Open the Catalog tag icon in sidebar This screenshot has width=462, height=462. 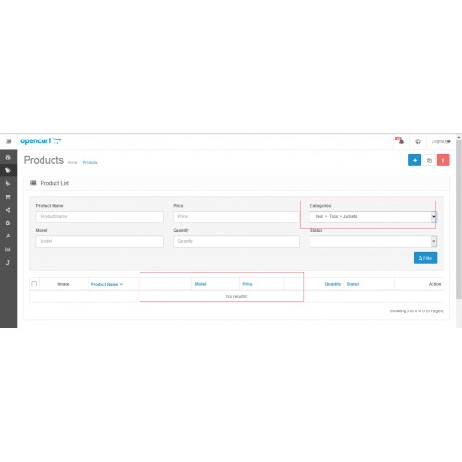click(x=8, y=170)
